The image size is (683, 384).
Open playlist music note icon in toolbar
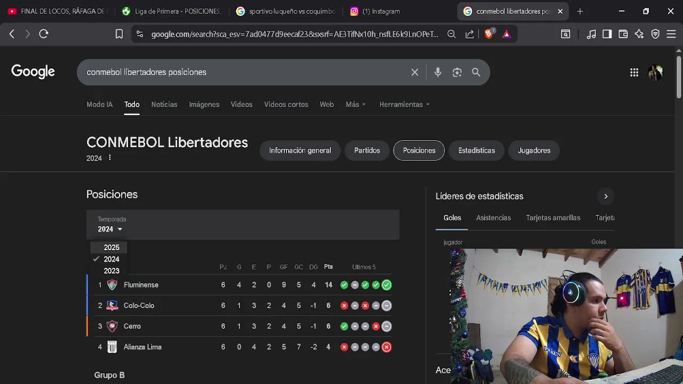591,34
